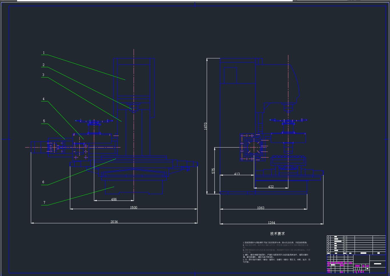390x276 pixels.
Task: Click the 2036 overall width dimension text
Action: pyautogui.click(x=114, y=222)
